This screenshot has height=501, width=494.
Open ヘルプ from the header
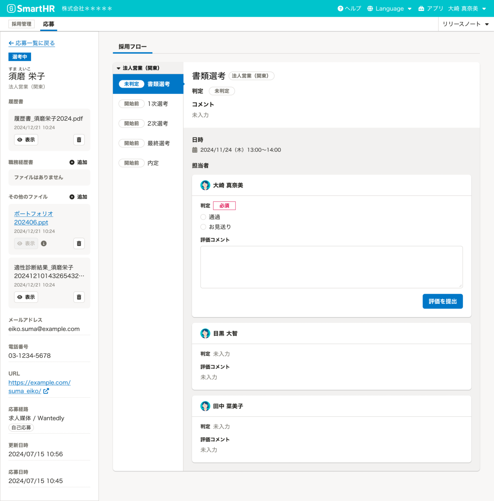pyautogui.click(x=349, y=9)
